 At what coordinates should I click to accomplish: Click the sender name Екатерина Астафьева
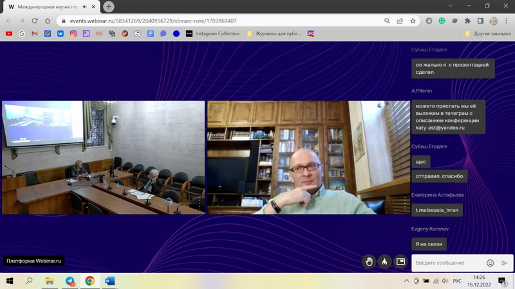click(x=437, y=195)
